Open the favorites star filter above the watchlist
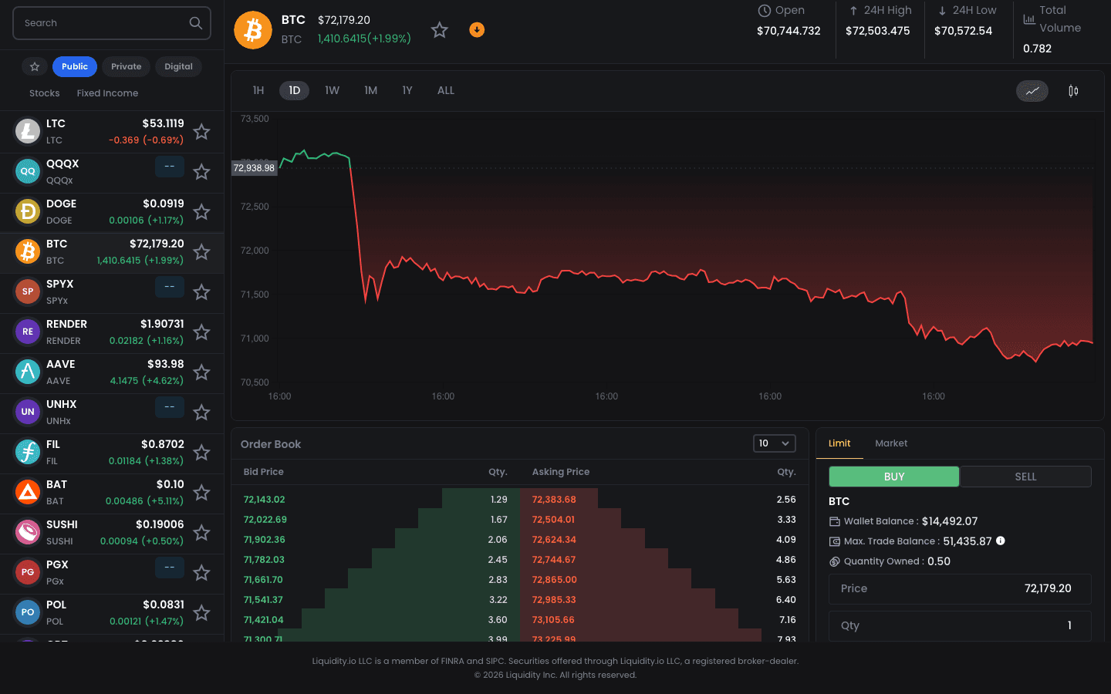Screen dimensions: 1111x694 [34, 66]
